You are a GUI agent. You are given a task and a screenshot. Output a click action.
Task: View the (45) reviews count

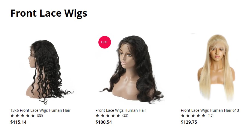[210, 116]
